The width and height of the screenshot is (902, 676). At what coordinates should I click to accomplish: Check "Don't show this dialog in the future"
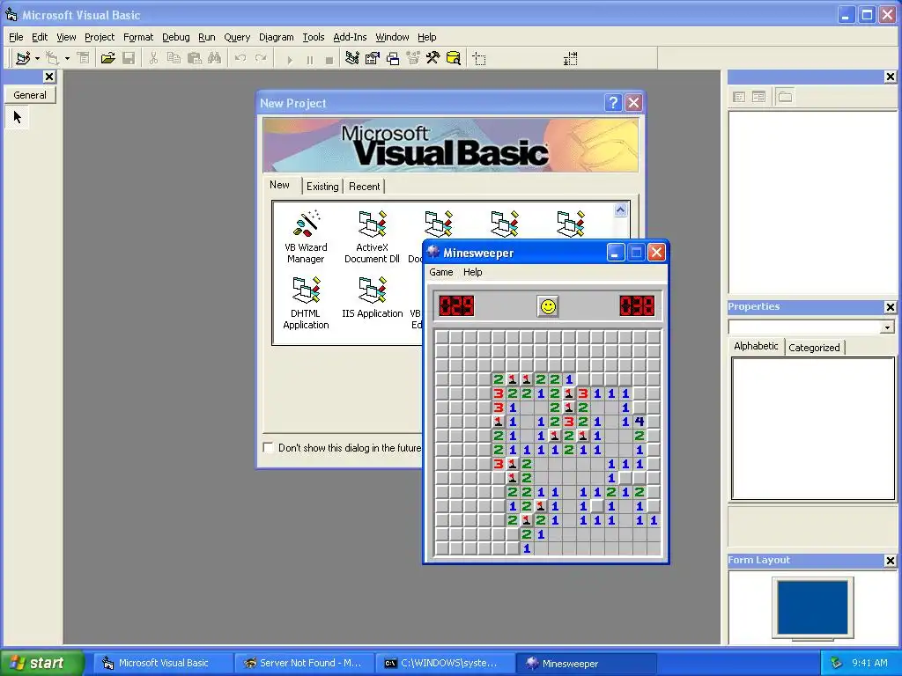pyautogui.click(x=268, y=447)
